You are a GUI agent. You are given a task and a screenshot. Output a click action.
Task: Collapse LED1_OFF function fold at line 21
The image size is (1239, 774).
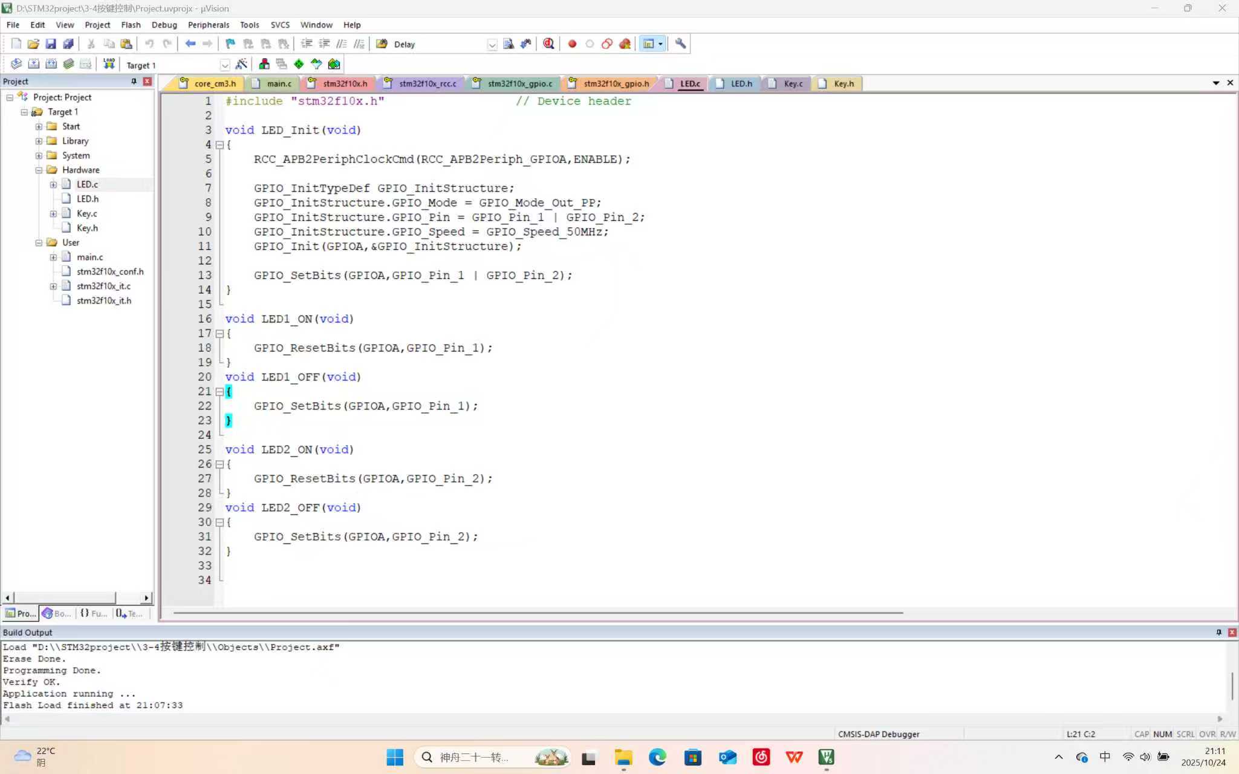220,391
